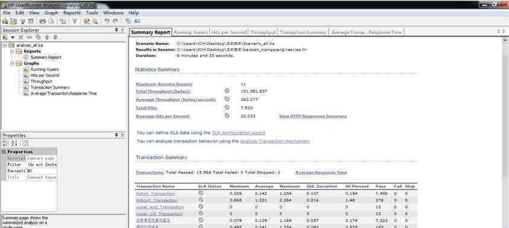Click the Move Up arrow in Session Explorer
The height and width of the screenshot is (228, 509).
pyautogui.click(x=47, y=37)
